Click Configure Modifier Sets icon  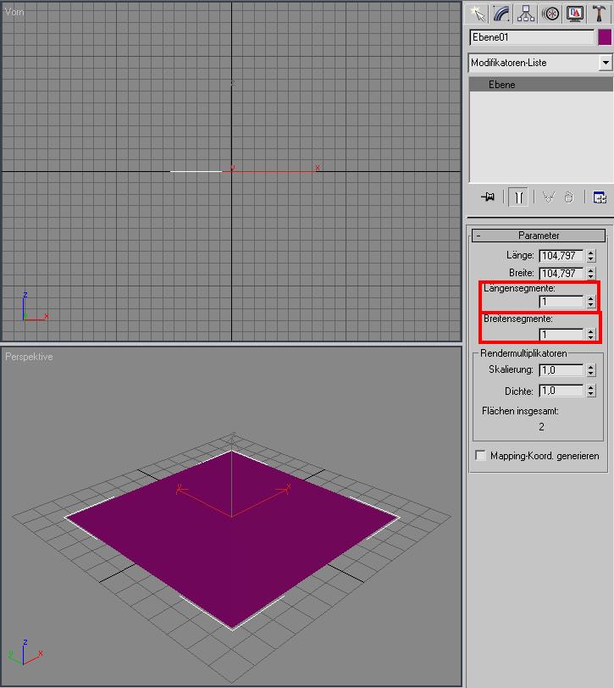600,197
